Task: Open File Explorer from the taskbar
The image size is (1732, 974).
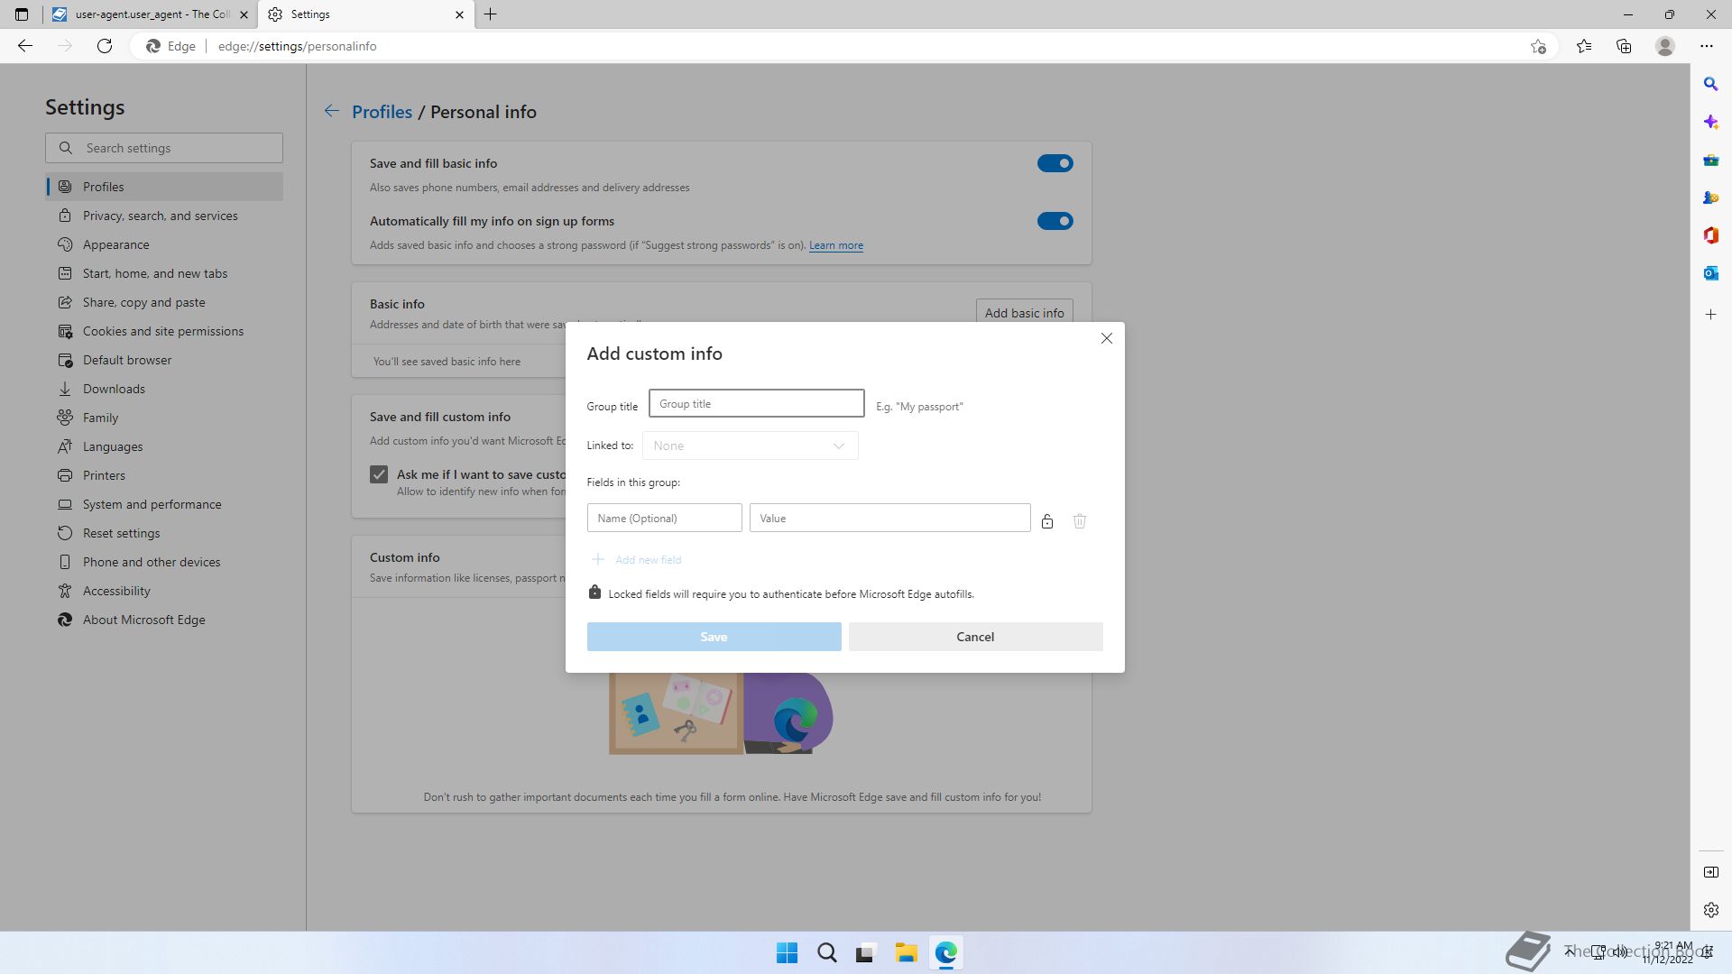Action: (x=906, y=952)
